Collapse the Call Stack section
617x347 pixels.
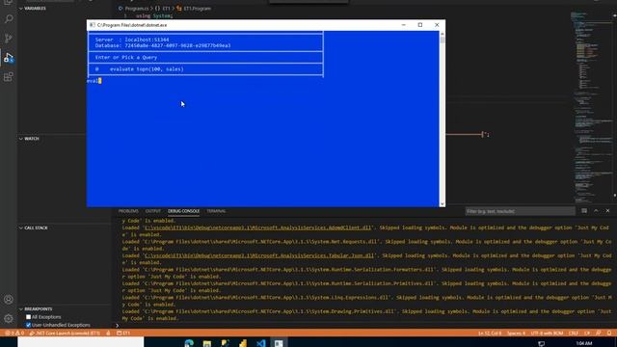pos(33,227)
